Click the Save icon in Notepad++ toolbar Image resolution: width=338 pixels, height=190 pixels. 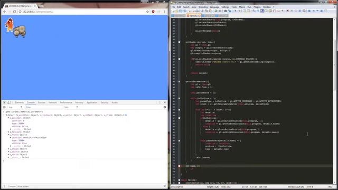[x=181, y=11]
